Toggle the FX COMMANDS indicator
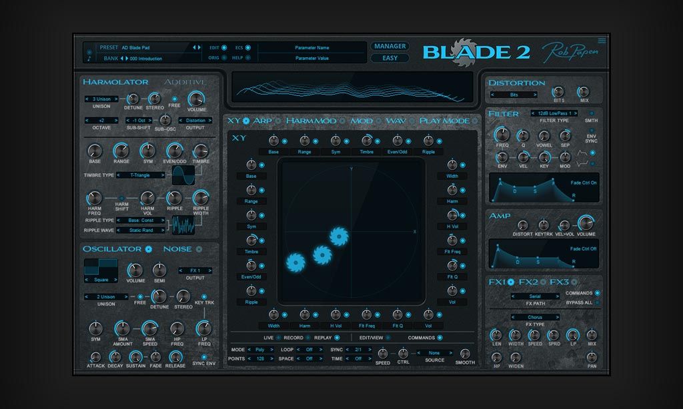 [597, 293]
